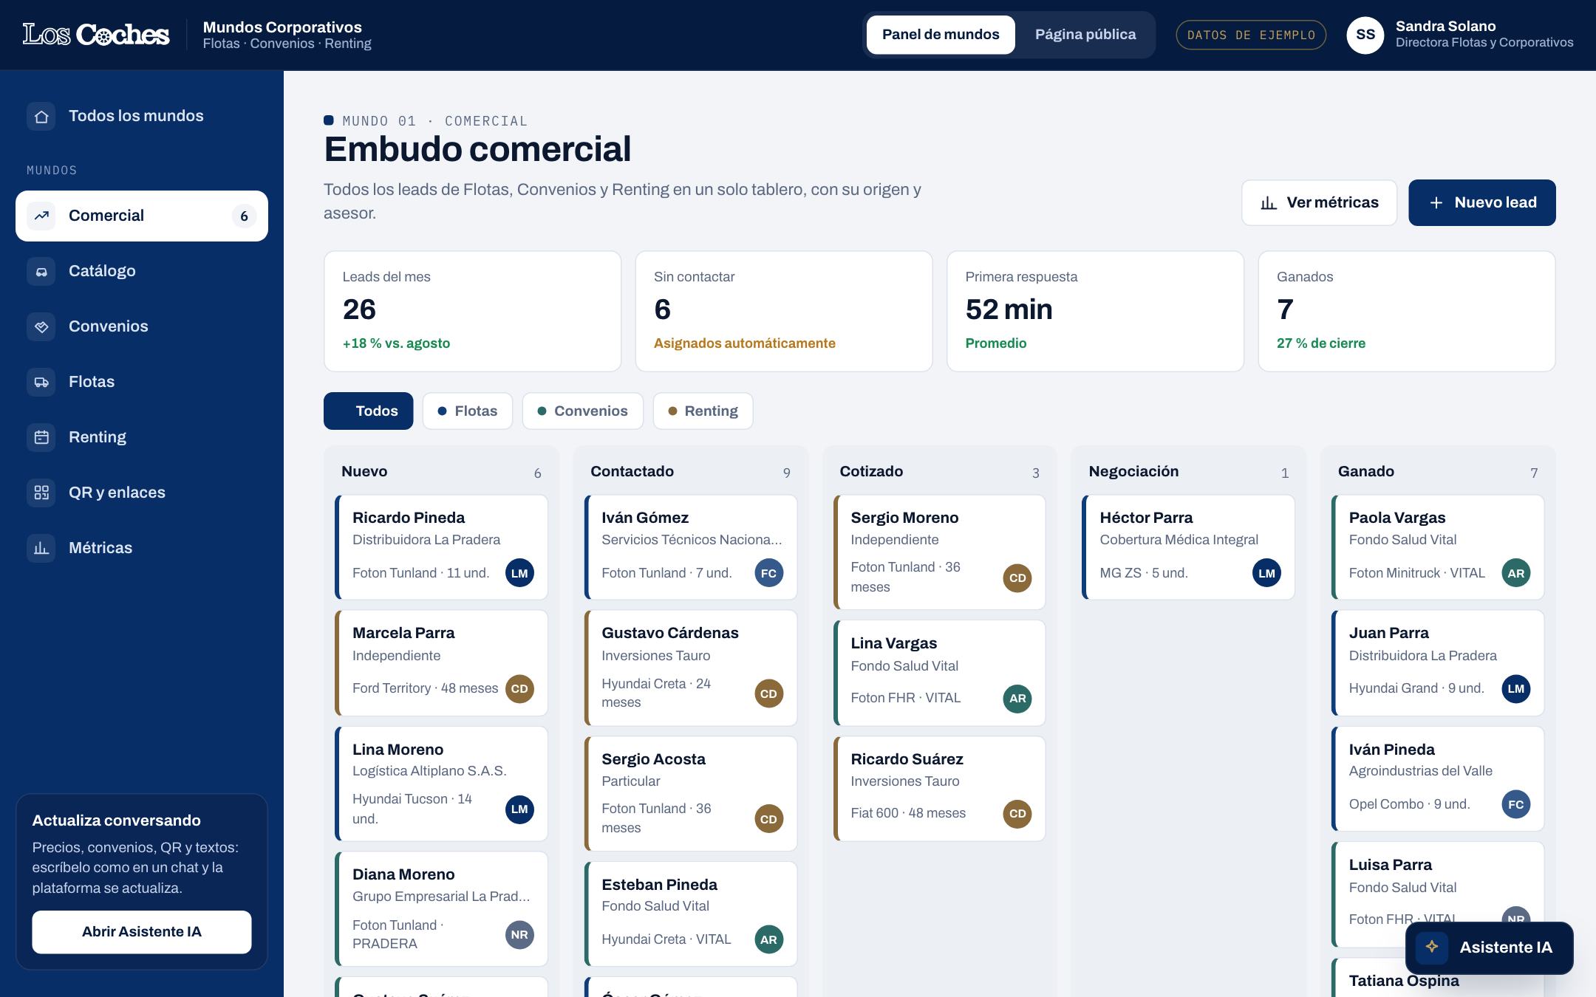Click blue dot in Flotas filter
The image size is (1596, 997).
(442, 411)
